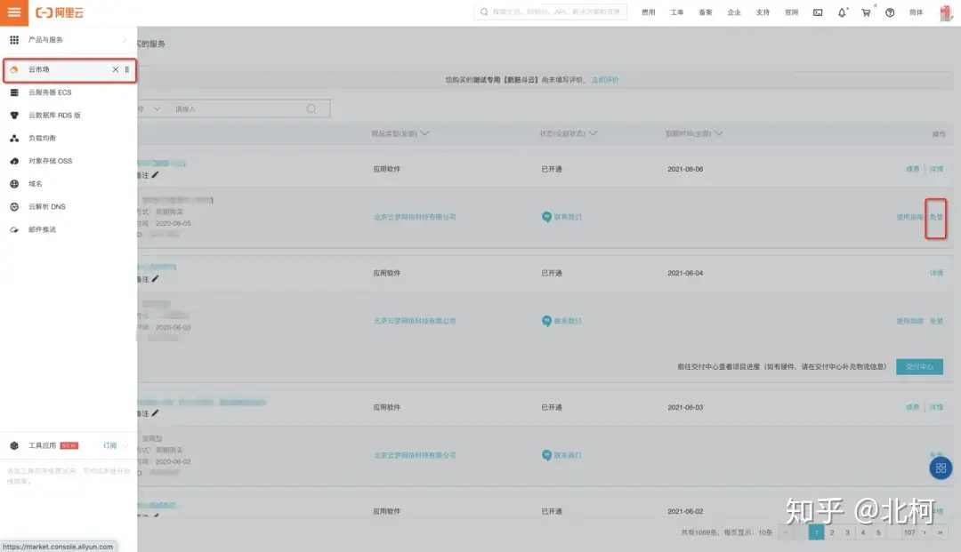
Task: Open the notification bell
Action: pyautogui.click(x=842, y=12)
